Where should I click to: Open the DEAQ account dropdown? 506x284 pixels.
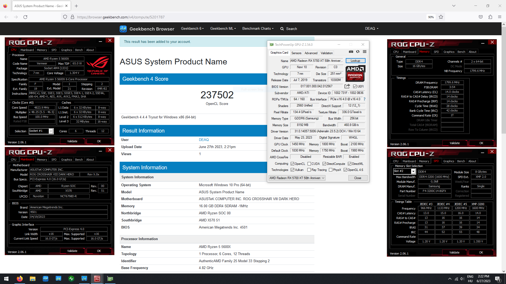tap(372, 29)
